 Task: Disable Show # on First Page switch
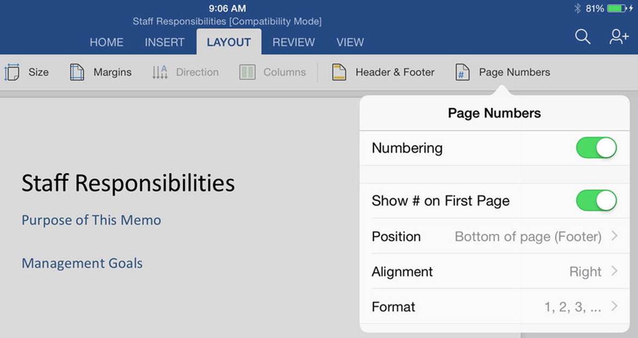[x=597, y=201]
